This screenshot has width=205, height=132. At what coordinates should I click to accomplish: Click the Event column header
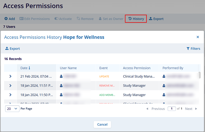coord(103,68)
